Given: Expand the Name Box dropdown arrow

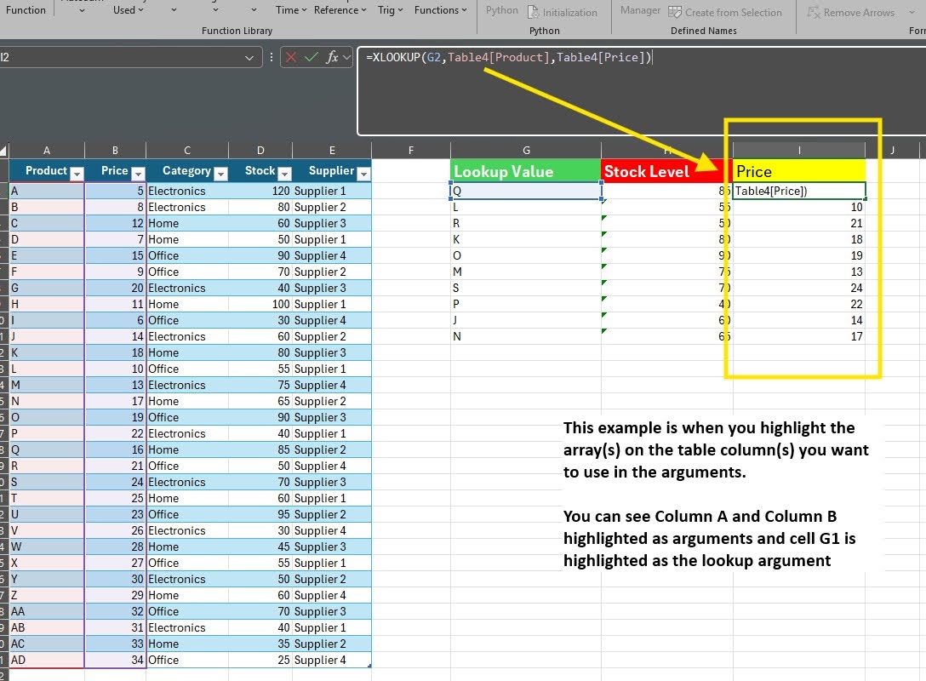Looking at the screenshot, I should tap(249, 57).
